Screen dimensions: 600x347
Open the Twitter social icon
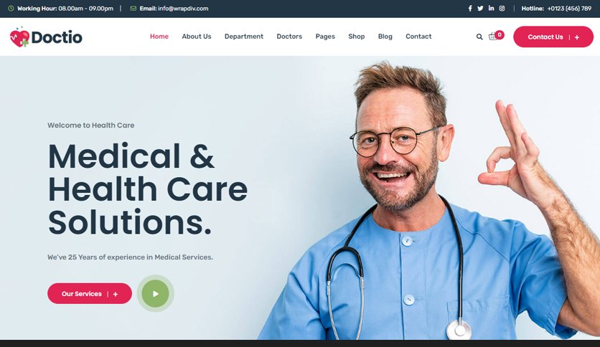click(480, 9)
